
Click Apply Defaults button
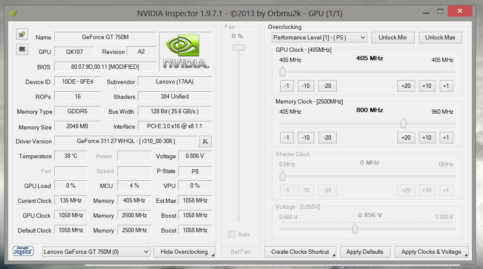pyautogui.click(x=365, y=252)
